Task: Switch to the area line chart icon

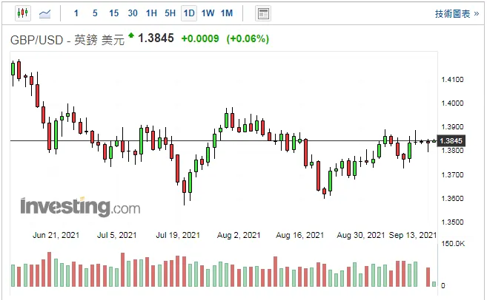Action: tap(44, 13)
